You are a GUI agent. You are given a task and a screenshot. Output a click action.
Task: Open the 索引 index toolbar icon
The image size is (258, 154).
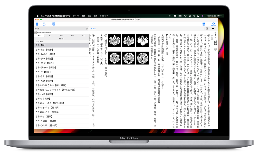54,24
